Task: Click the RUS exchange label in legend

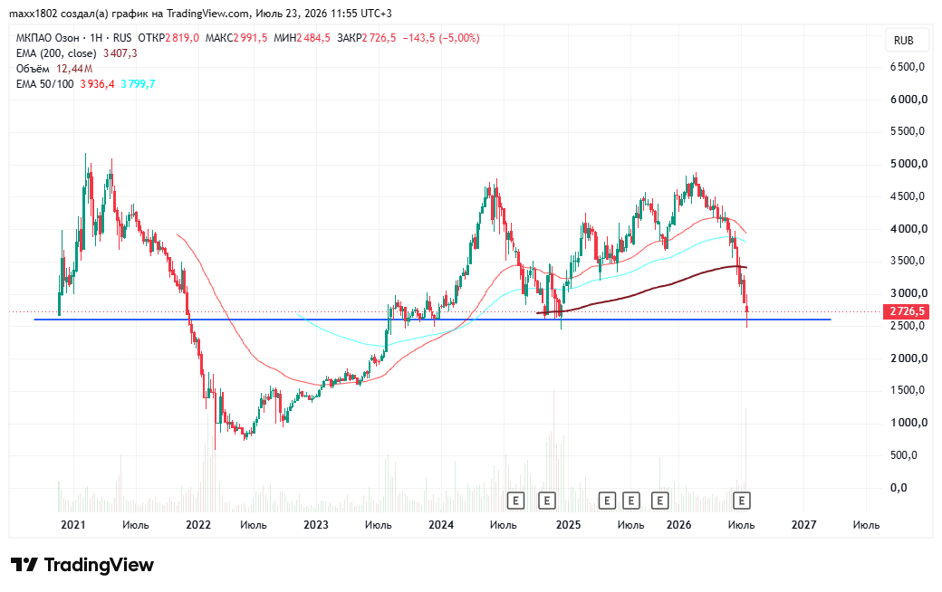Action: click(x=122, y=38)
